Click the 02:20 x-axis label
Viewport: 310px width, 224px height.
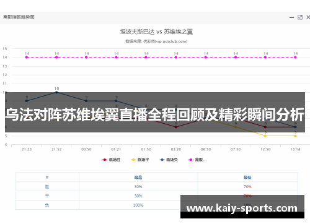[176, 149]
